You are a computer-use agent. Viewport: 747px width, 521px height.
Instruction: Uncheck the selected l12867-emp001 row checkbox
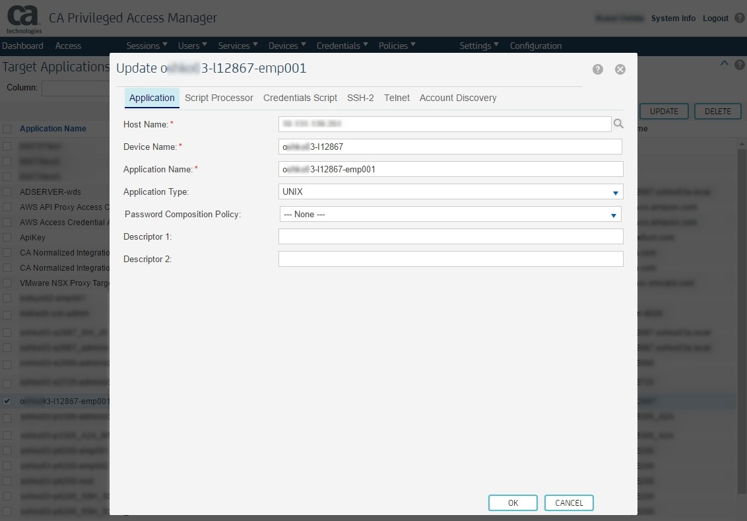coord(7,401)
